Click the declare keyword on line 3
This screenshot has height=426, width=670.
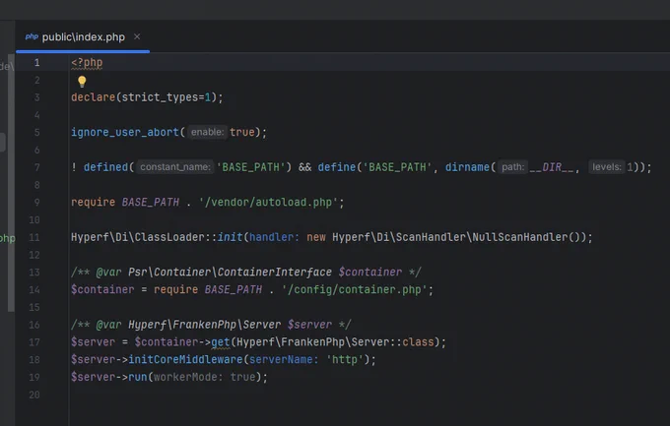coord(94,97)
